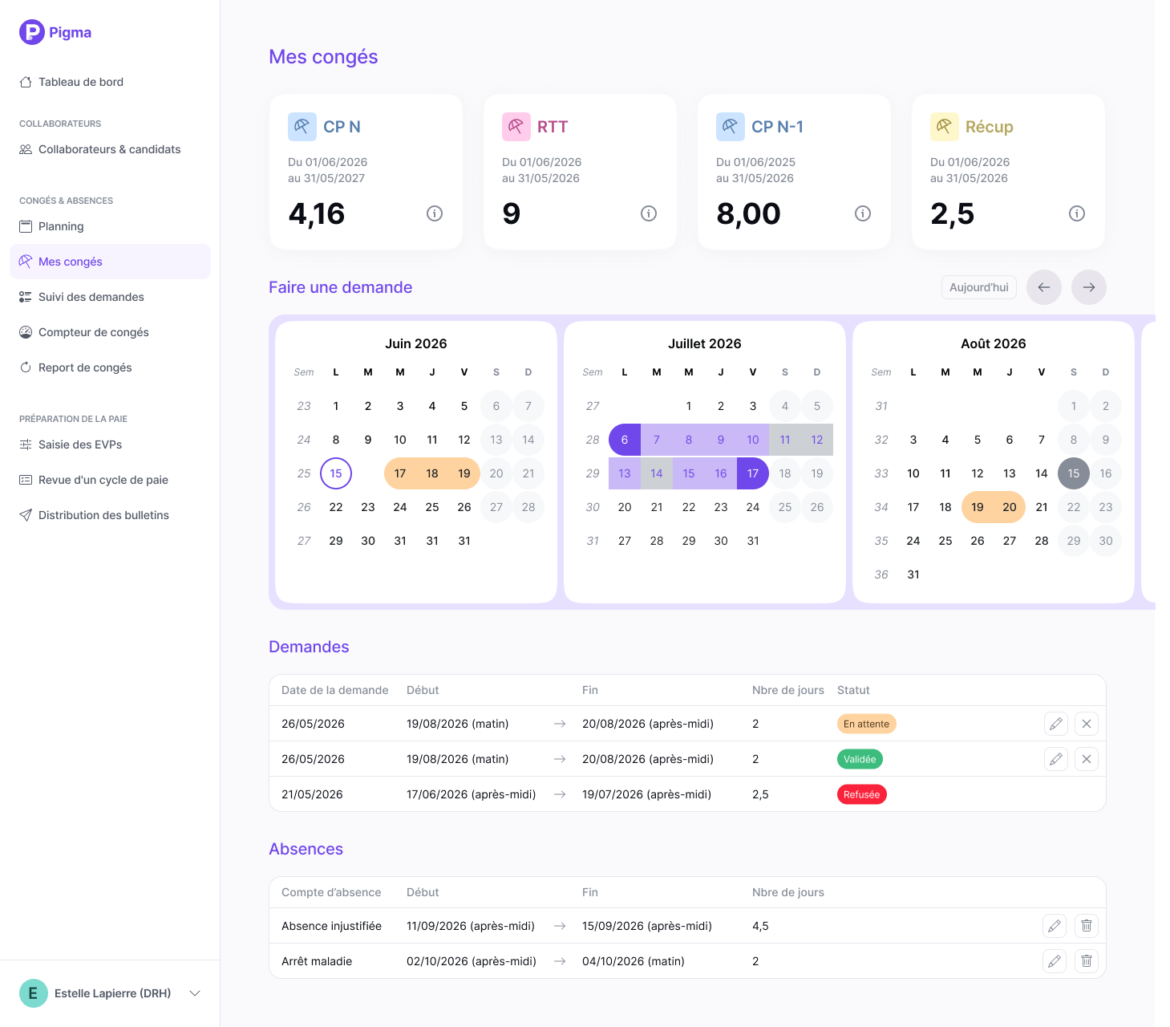Edit the Arrêt maladie absence
Screen dimensions: 1170x1027
1055,961
